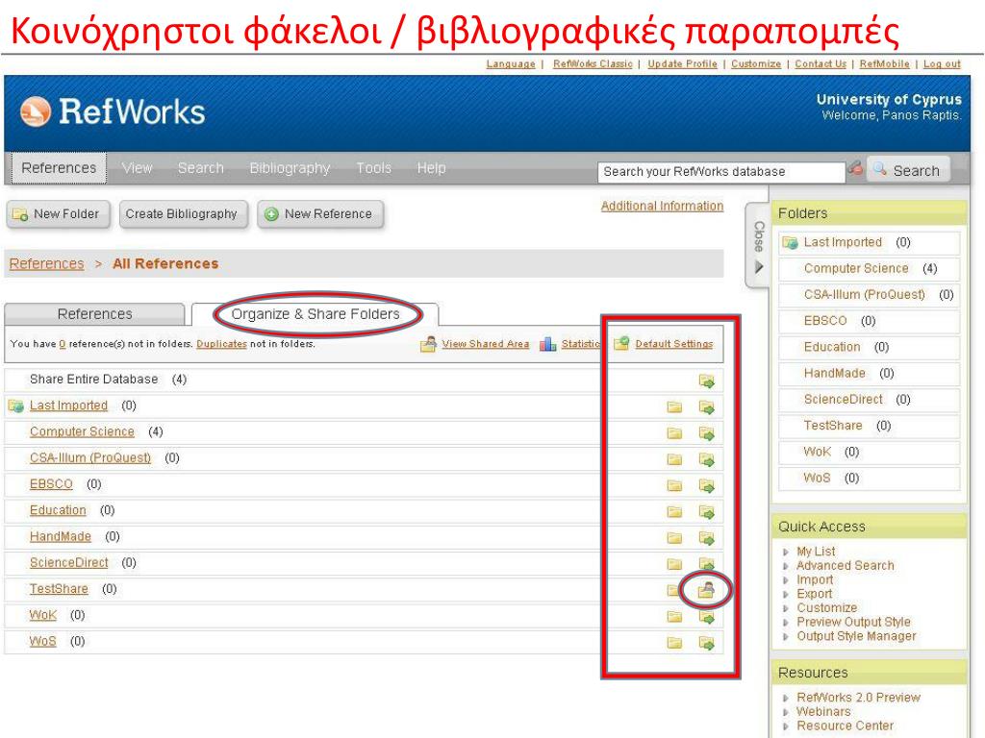Click the red icon beside the search box
Screen dimensions: 985x738
[x=855, y=170]
